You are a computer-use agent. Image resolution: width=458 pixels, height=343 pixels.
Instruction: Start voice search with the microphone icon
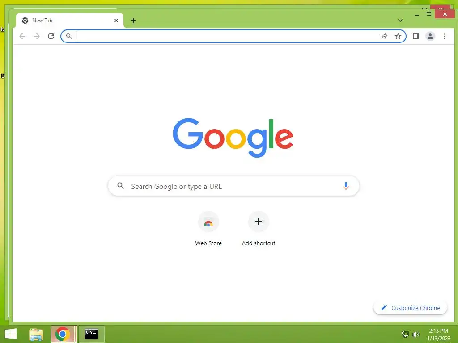tap(346, 186)
